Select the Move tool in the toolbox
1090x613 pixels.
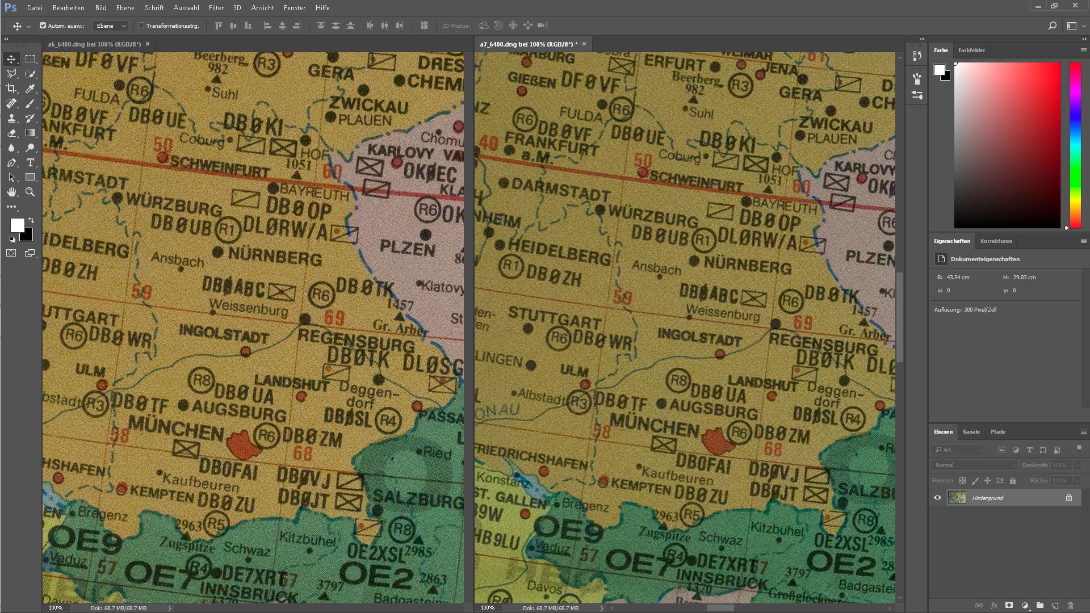[x=11, y=59]
